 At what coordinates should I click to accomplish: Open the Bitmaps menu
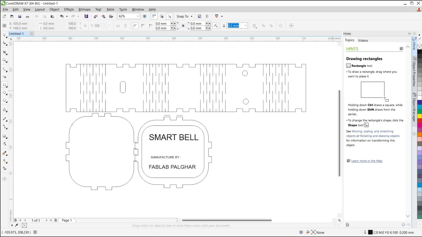coord(84,9)
